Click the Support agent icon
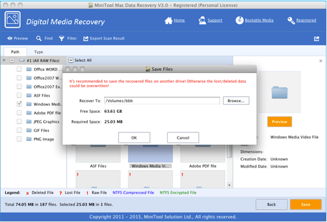Screen dimensions: 327x222 202,21
